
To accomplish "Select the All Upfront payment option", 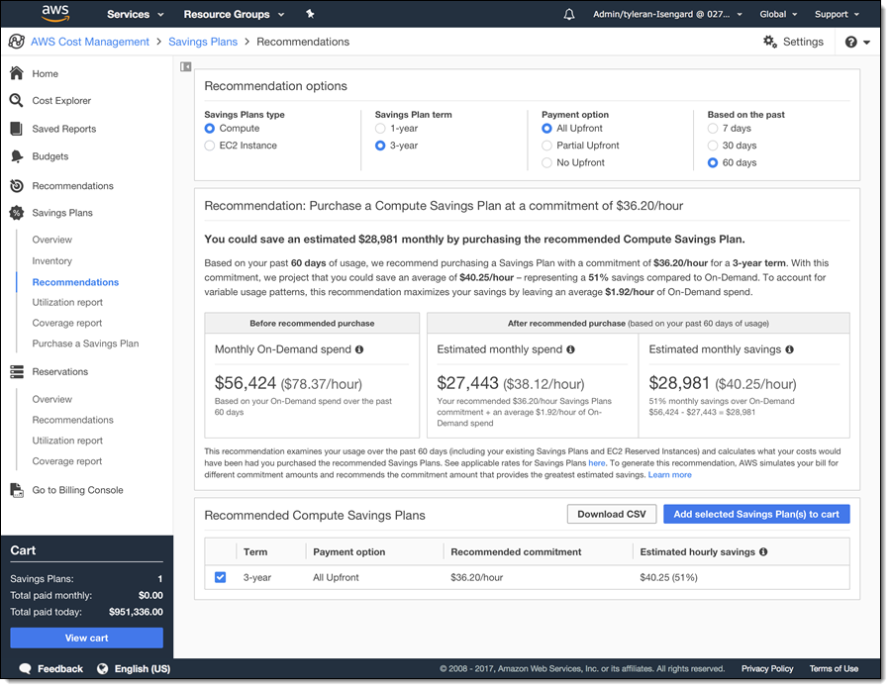I will click(546, 129).
